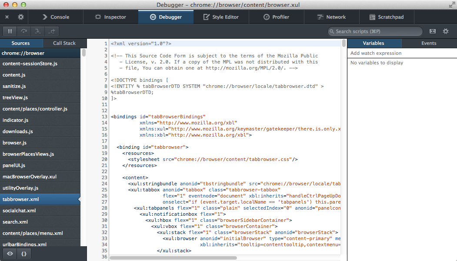Click line number 18 in gutter
The image size is (457, 261).
point(104,147)
